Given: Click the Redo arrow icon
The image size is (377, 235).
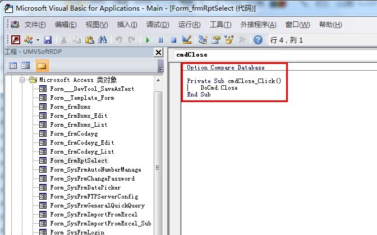Looking at the screenshot, I should 131,40.
